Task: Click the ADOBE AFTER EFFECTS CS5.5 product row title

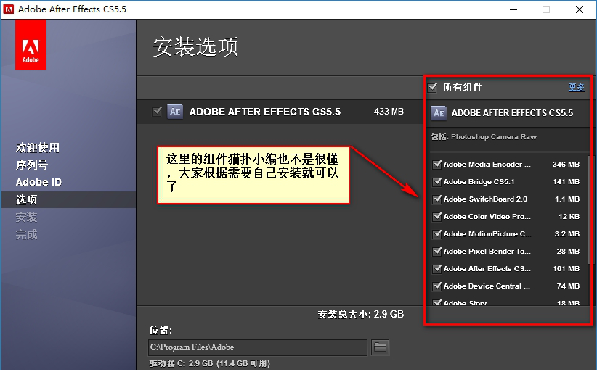Action: [265, 112]
